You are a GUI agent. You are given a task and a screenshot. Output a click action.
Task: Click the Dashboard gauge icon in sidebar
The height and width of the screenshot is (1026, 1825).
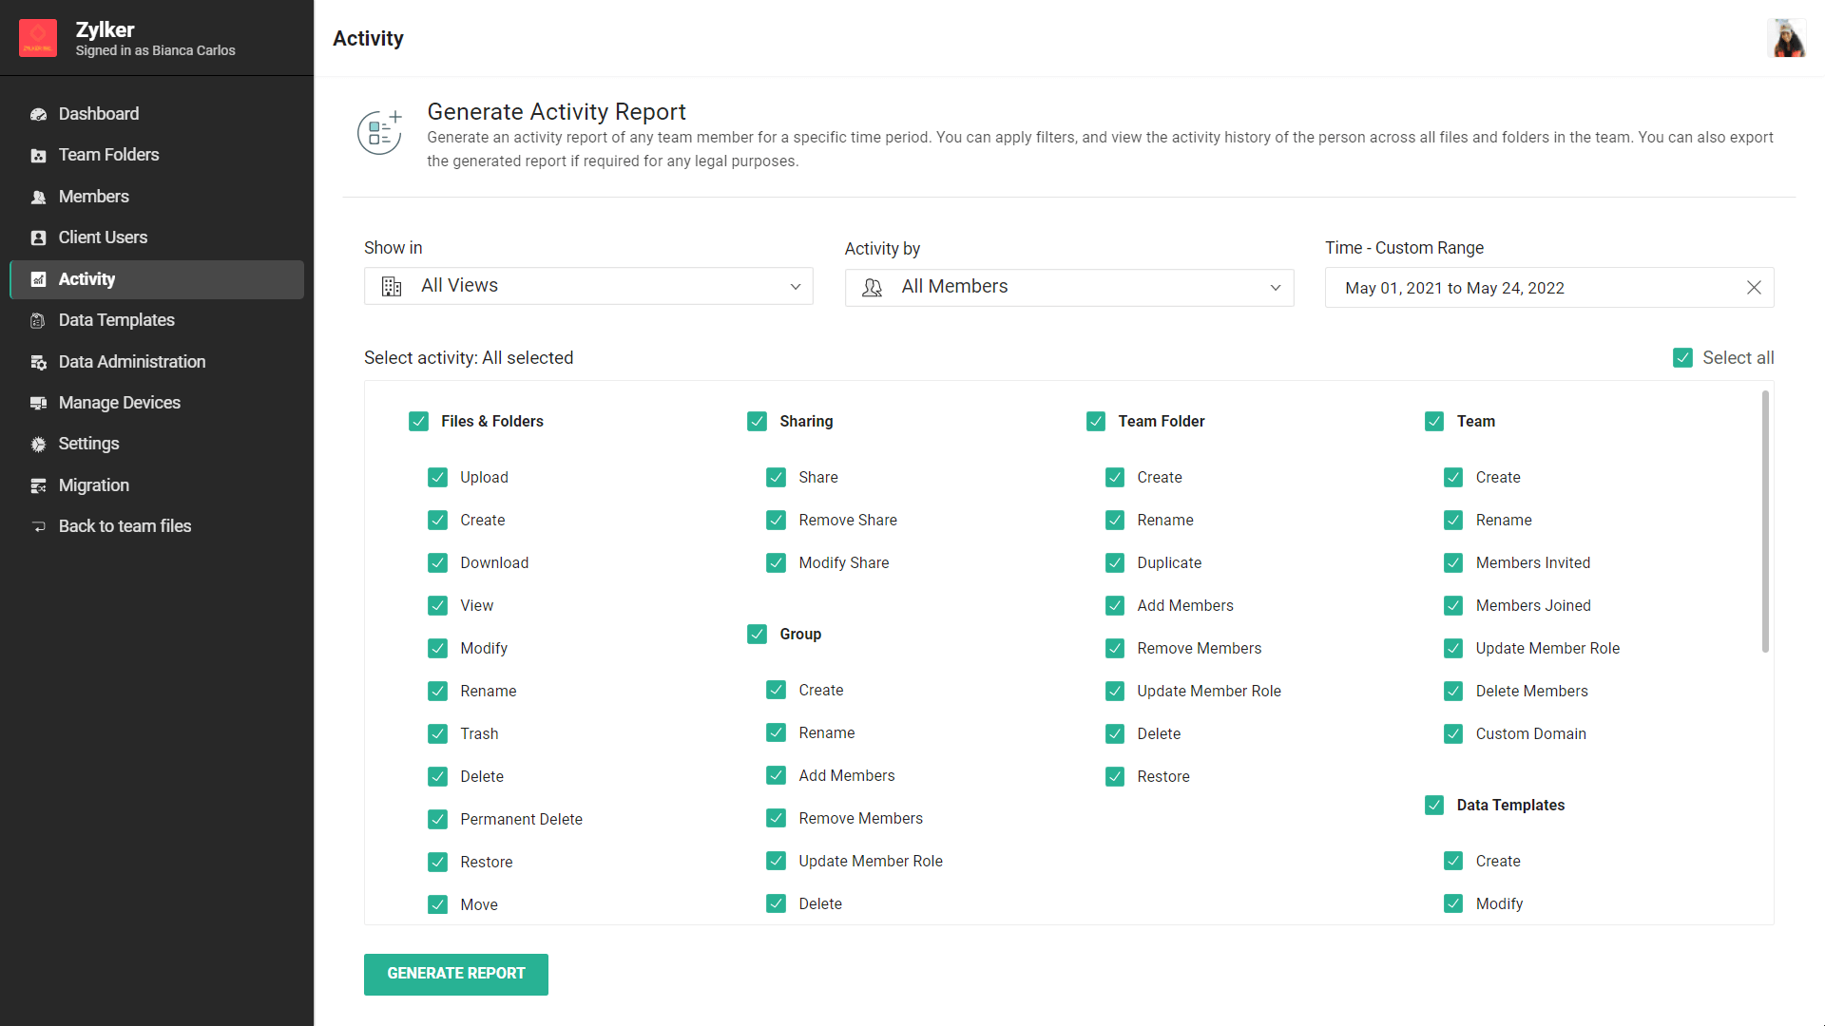[x=38, y=114]
